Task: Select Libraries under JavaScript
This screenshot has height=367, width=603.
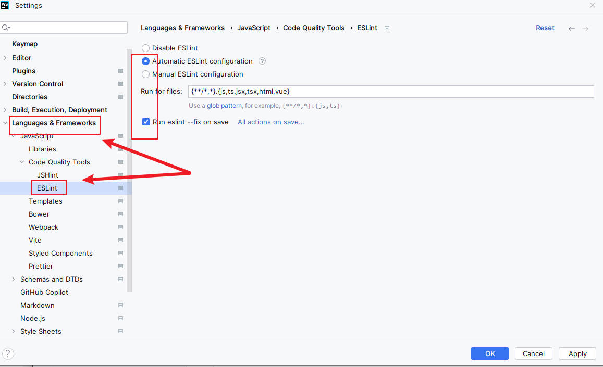Action: pyautogui.click(x=42, y=149)
